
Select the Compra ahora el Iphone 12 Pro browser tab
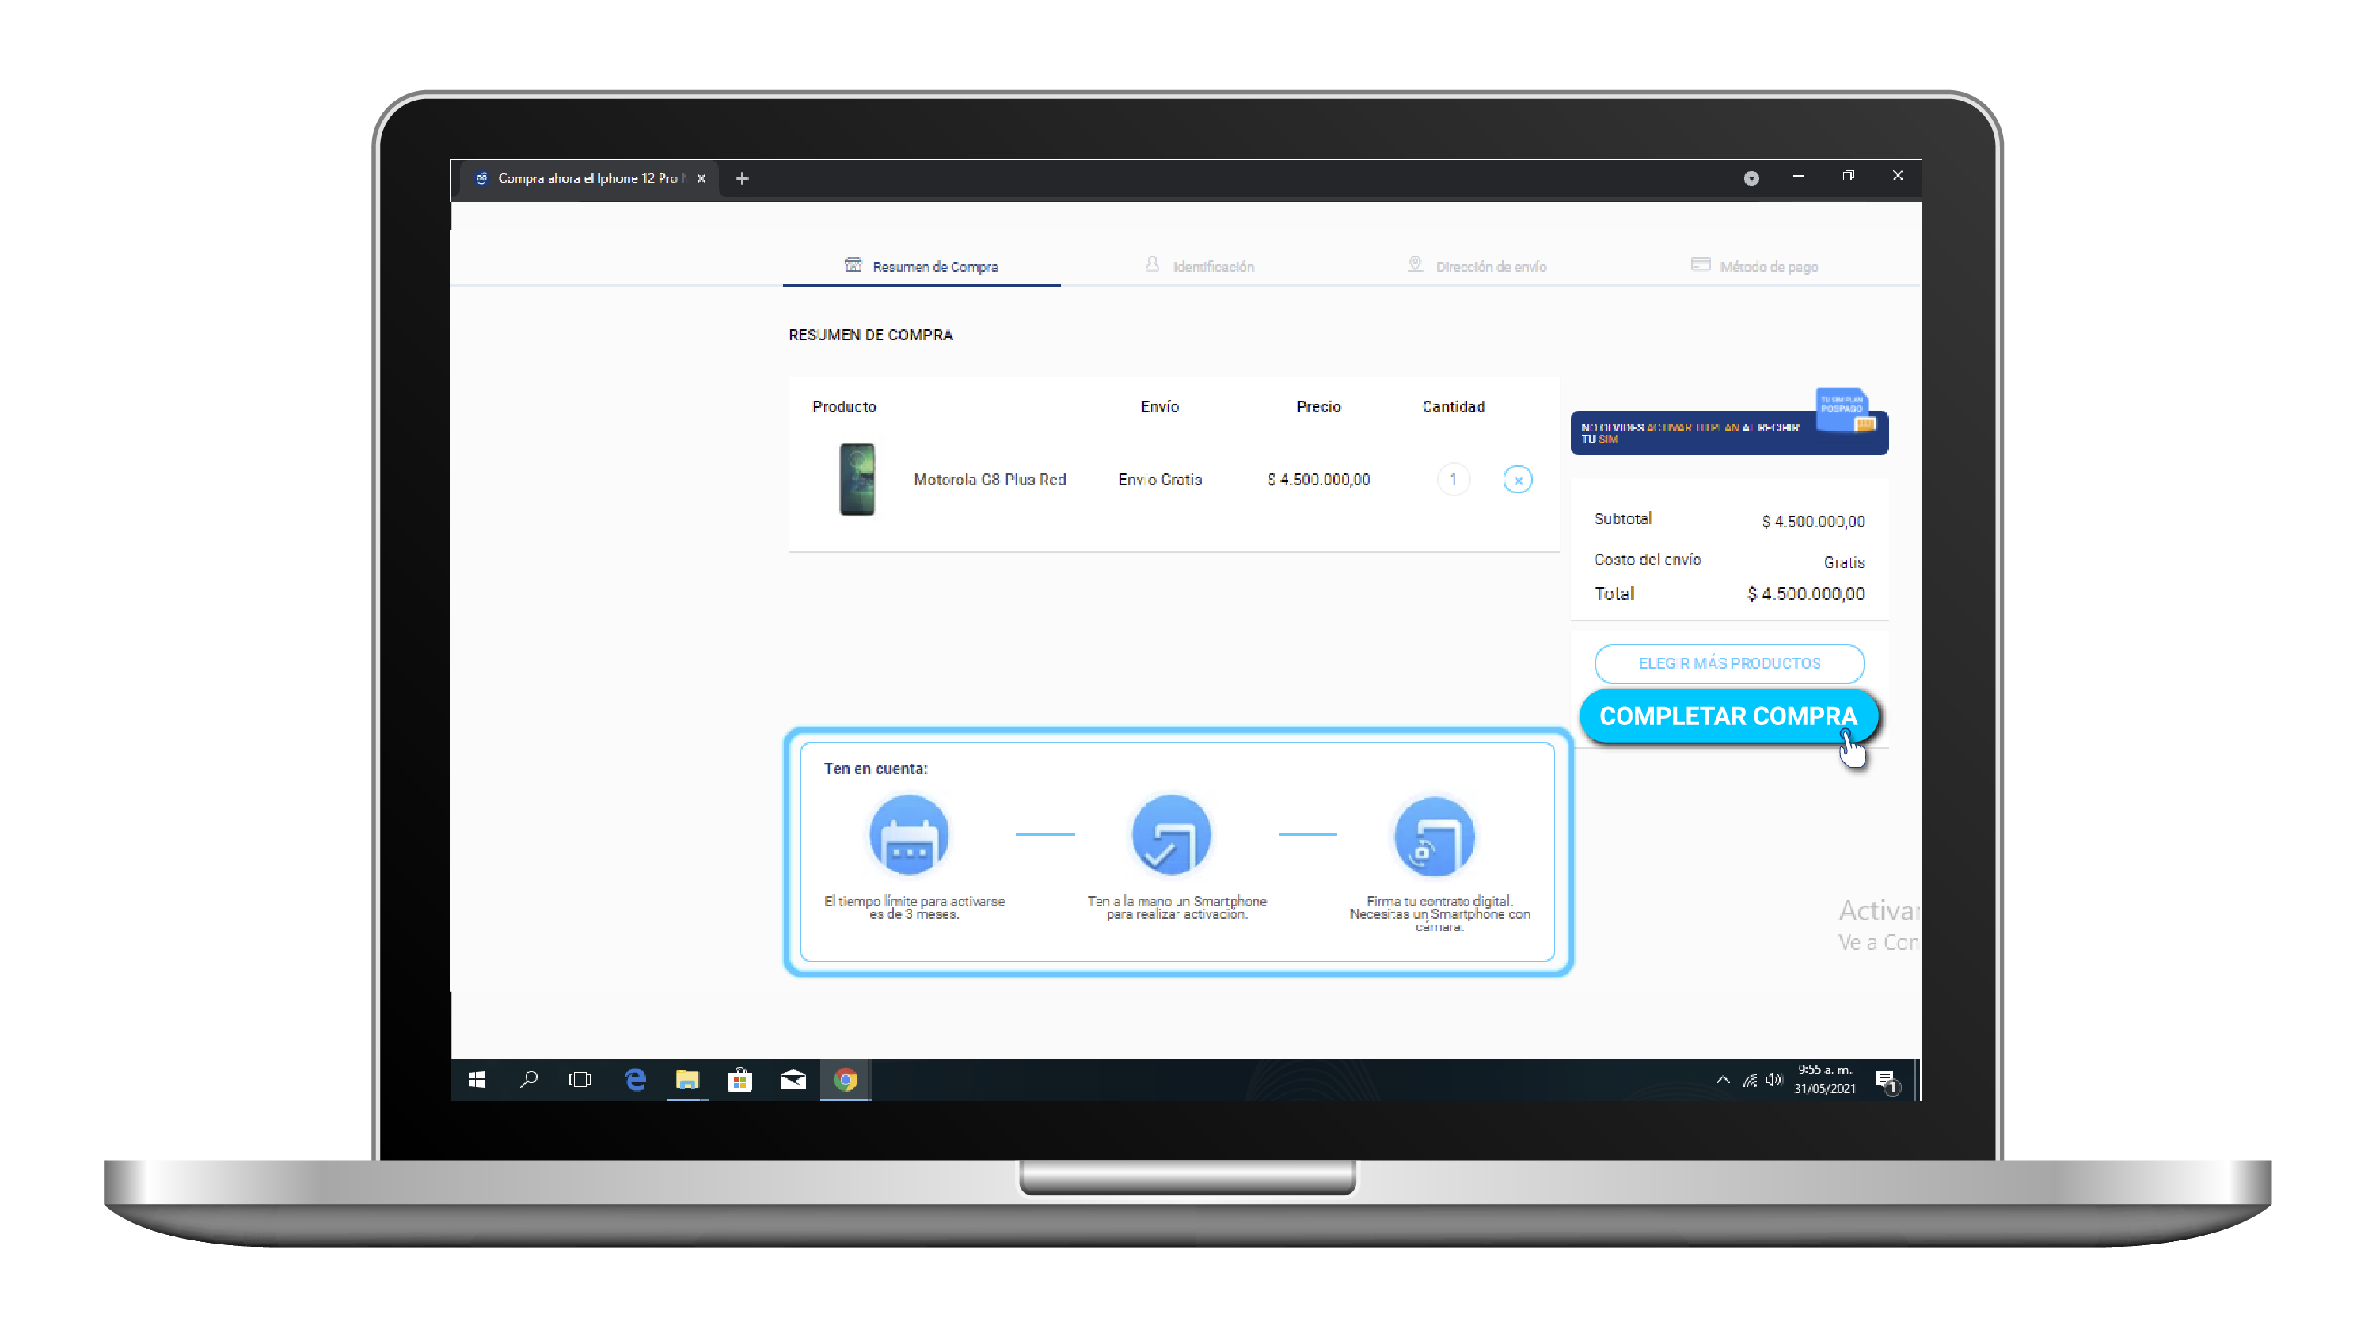[587, 179]
